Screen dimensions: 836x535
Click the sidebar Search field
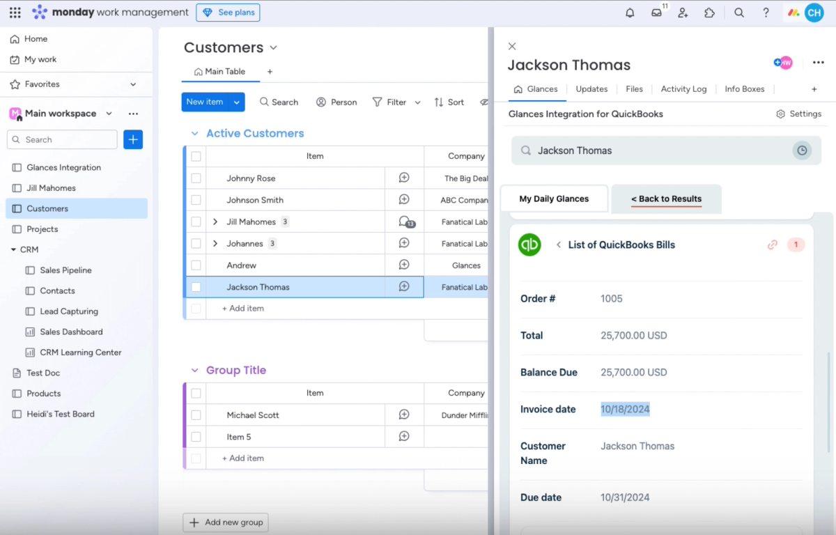[62, 139]
